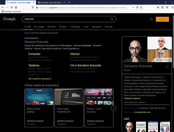Open Chi è Salvatore Aranzulla sitelink
This screenshot has width=174, height=132.
(86, 65)
